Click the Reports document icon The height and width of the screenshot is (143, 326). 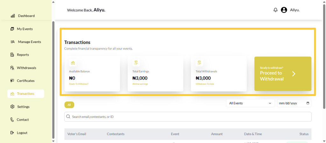point(12,55)
